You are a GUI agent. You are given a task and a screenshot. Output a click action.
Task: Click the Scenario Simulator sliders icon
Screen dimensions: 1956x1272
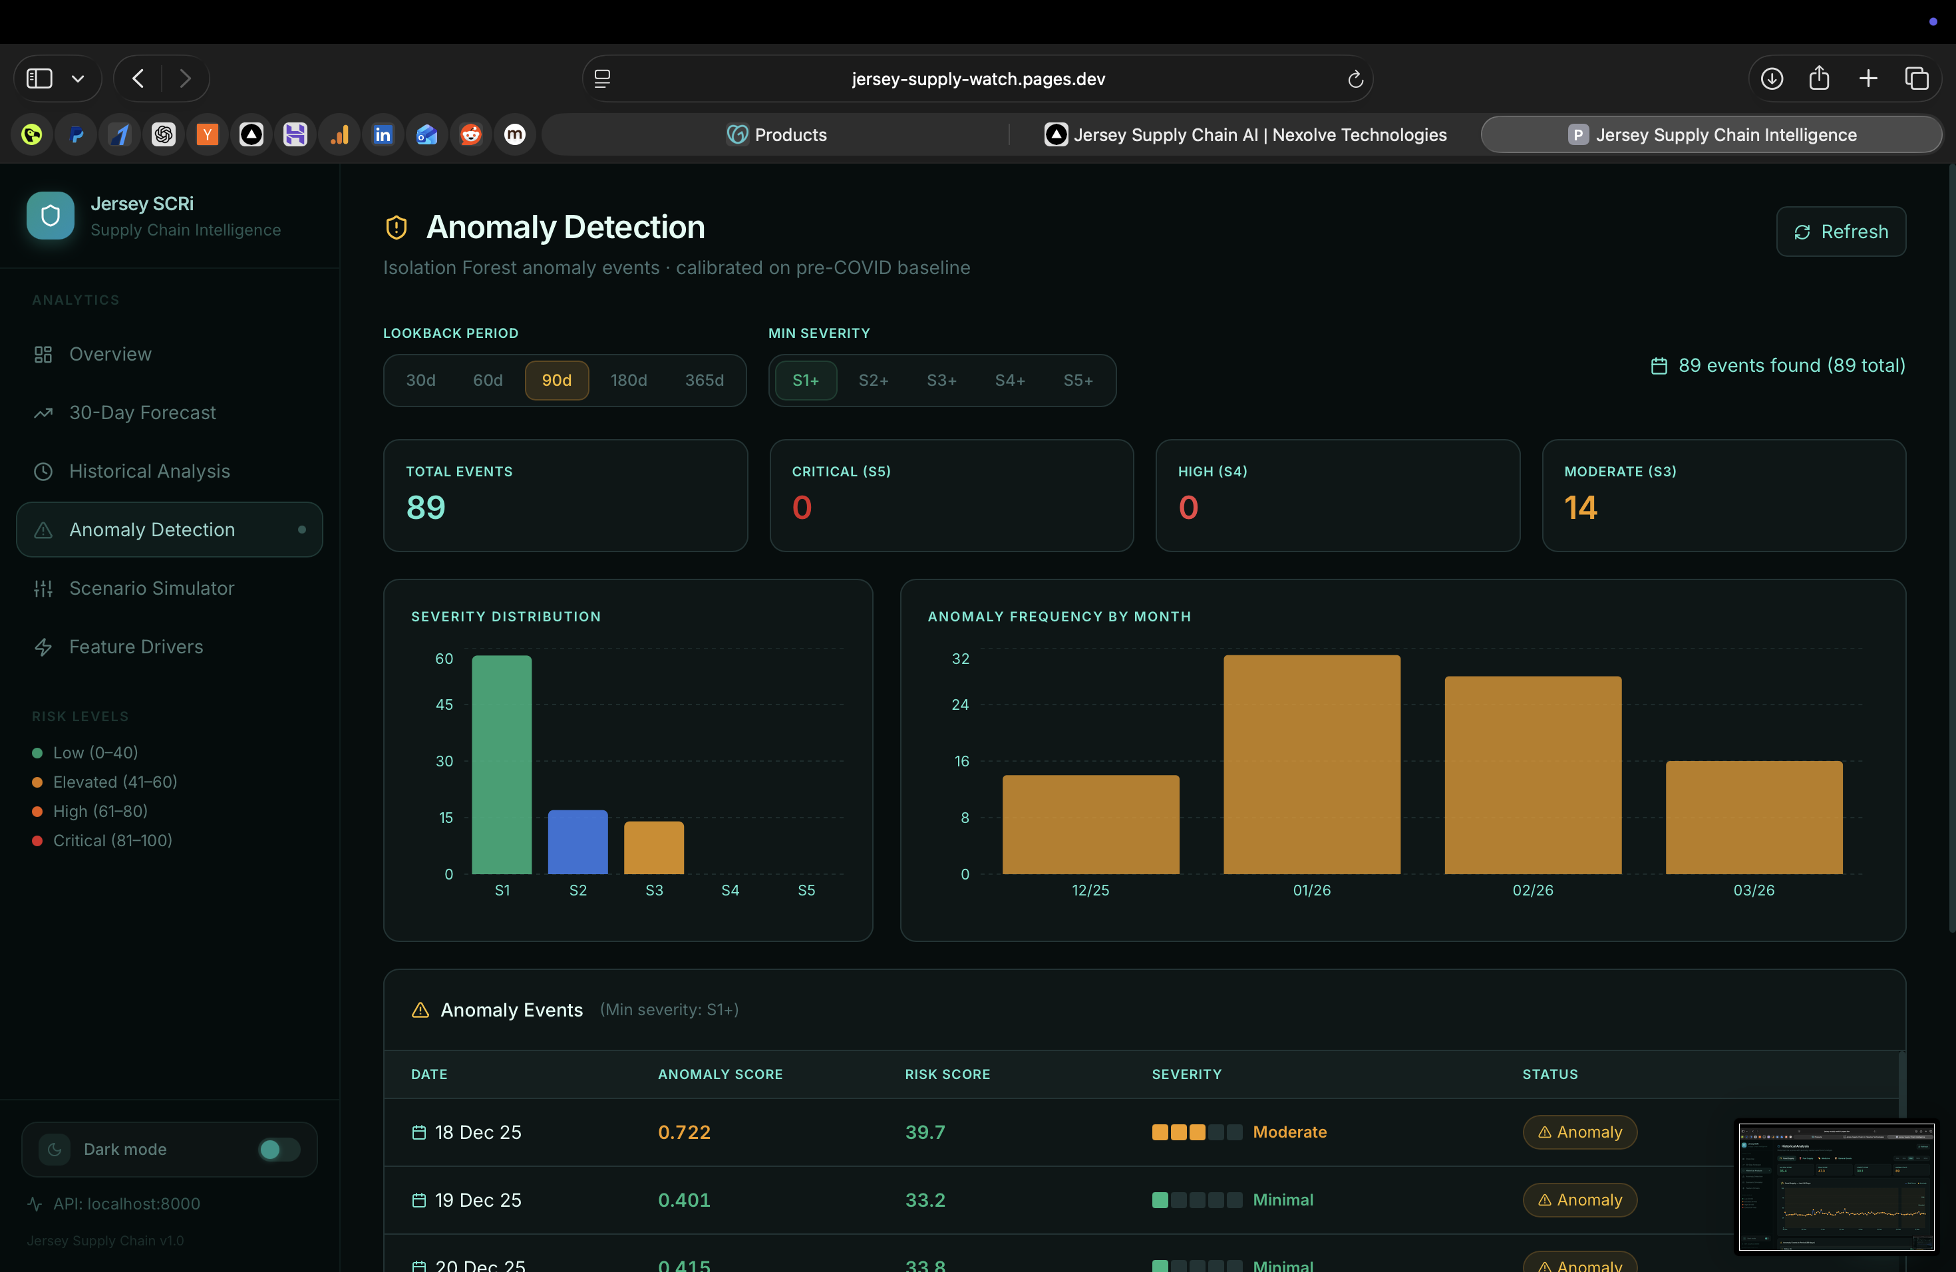click(x=43, y=587)
